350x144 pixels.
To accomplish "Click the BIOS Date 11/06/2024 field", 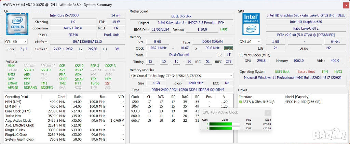I will [160, 30].
